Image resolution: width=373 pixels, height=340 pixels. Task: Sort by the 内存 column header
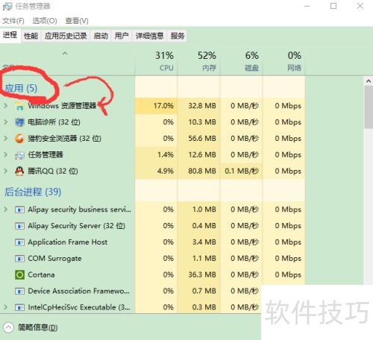tap(198, 62)
